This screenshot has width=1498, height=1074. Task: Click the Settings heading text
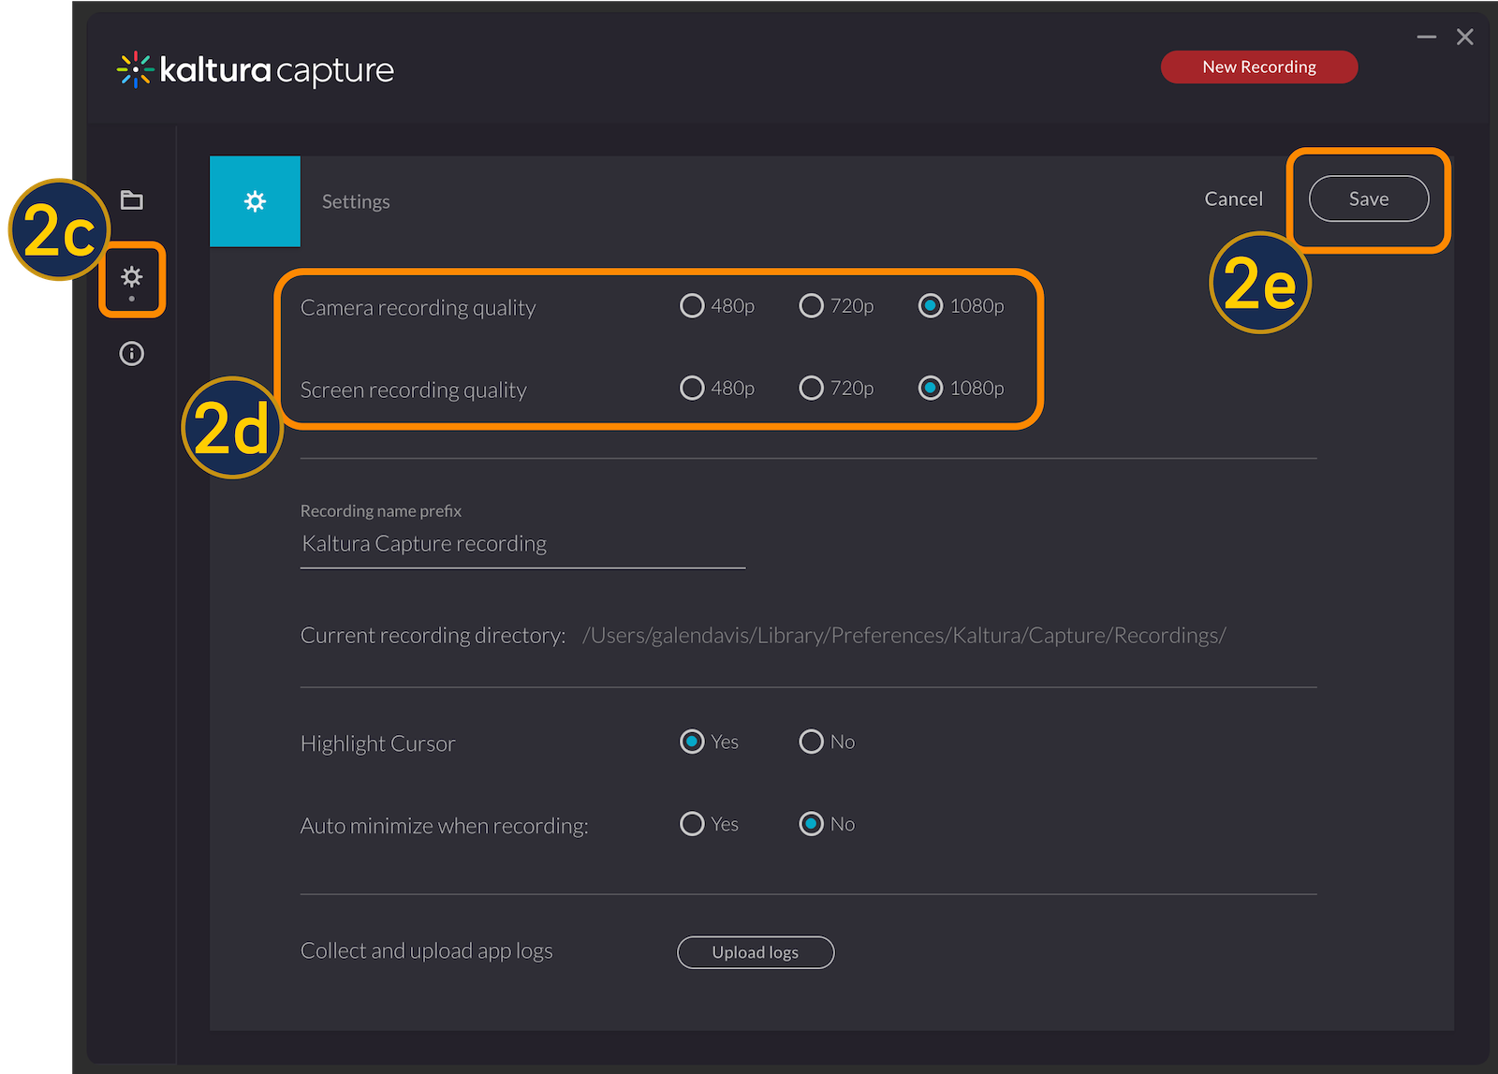356,201
